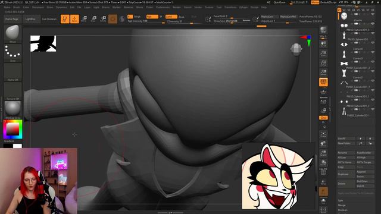Select the PM3D_Cylinder3D1 legs subtool thumbnail

pyautogui.click(x=344, y=111)
